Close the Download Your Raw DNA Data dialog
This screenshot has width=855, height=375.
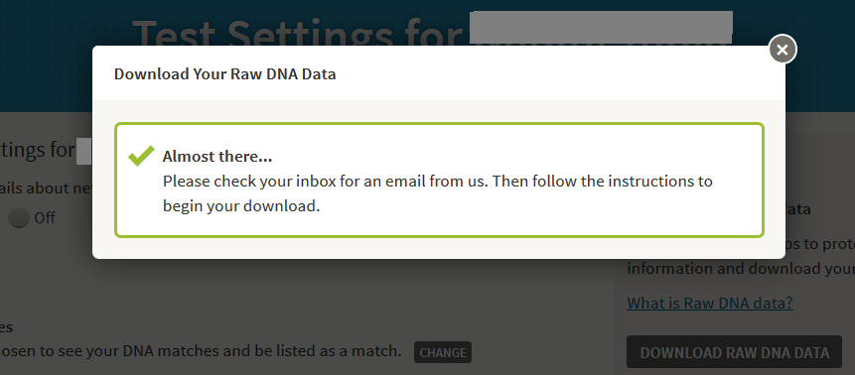click(x=783, y=50)
